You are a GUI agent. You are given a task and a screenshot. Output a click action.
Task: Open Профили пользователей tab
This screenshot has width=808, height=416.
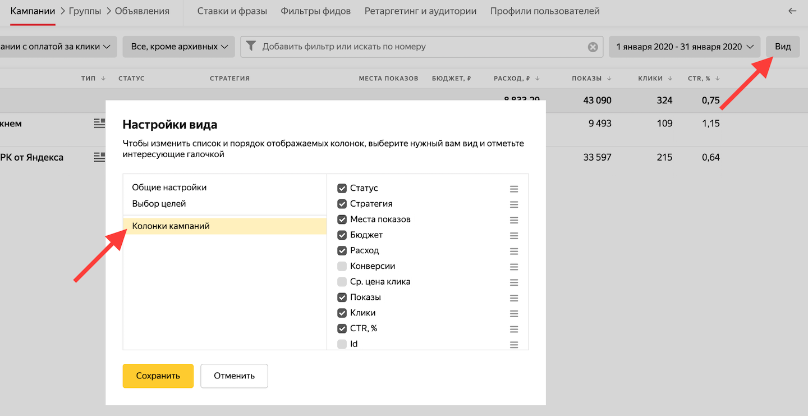(545, 11)
